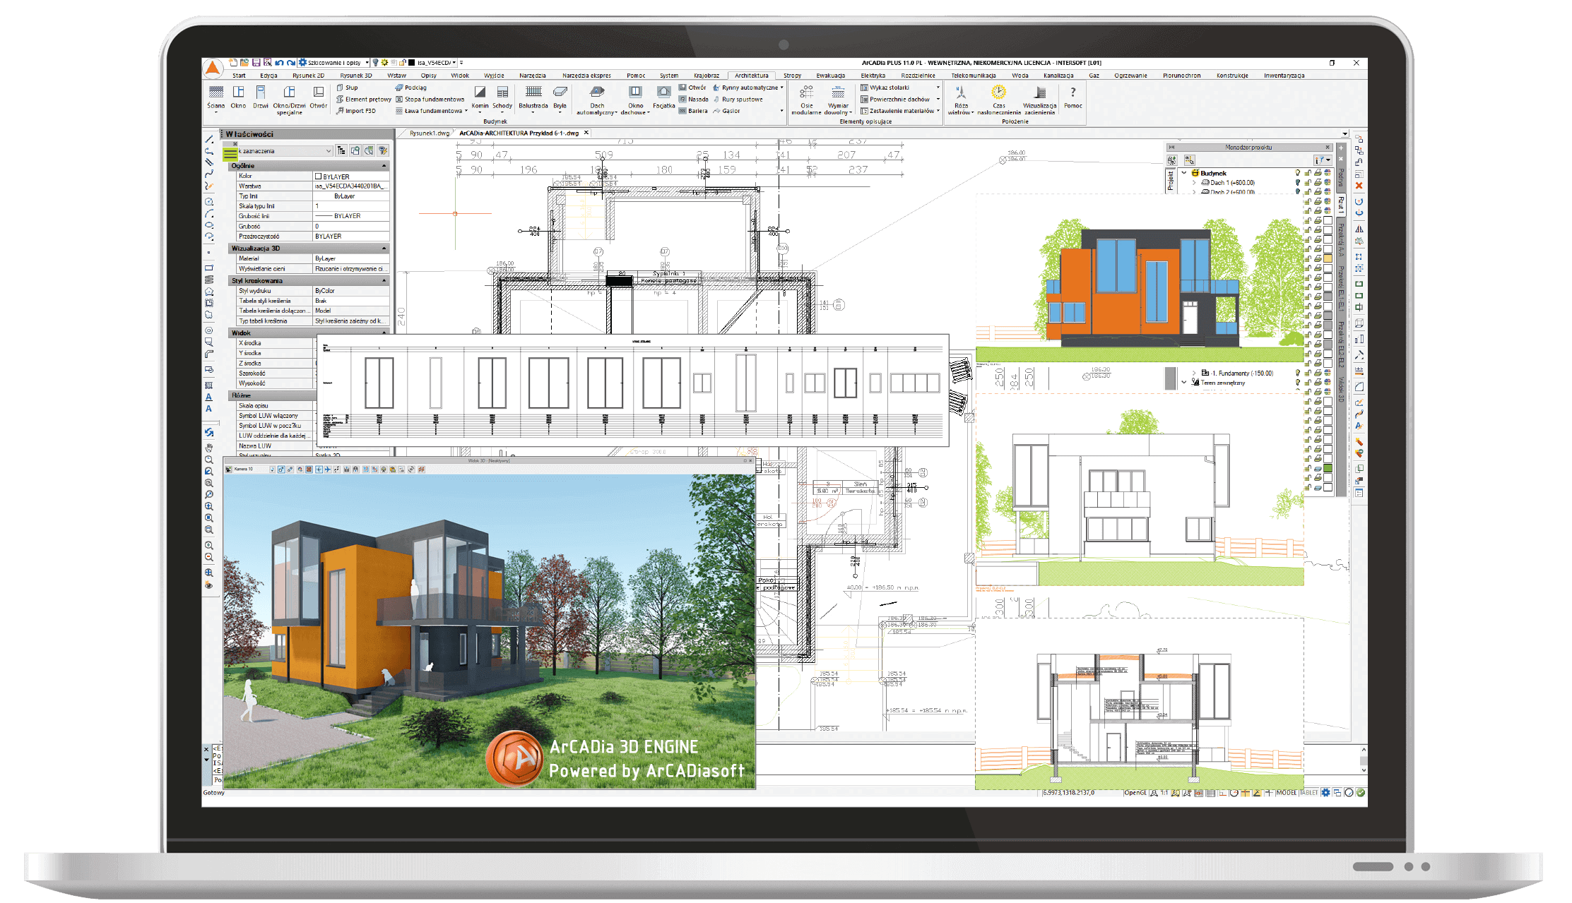Toggle lock icon for Budynek row

pyautogui.click(x=1308, y=173)
